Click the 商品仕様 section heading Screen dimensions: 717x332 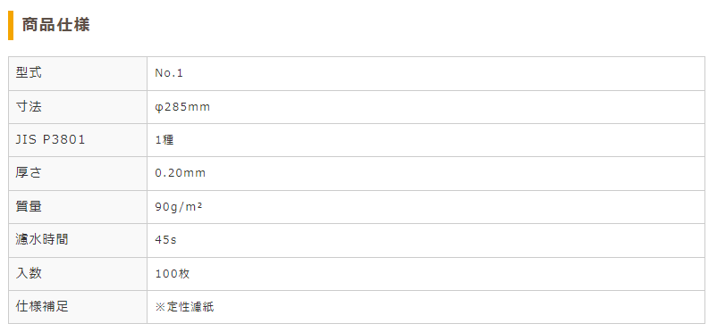[x=55, y=25]
